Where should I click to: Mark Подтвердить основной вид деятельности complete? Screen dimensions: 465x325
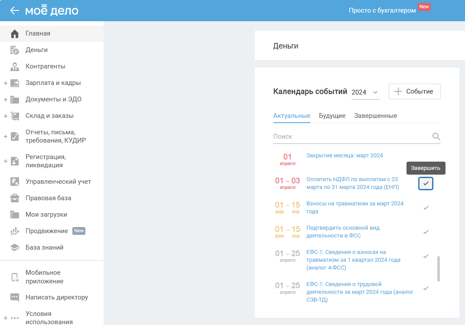pos(426,232)
